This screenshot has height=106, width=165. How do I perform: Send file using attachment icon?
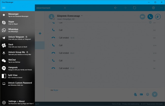pyautogui.click(x=135, y=94)
